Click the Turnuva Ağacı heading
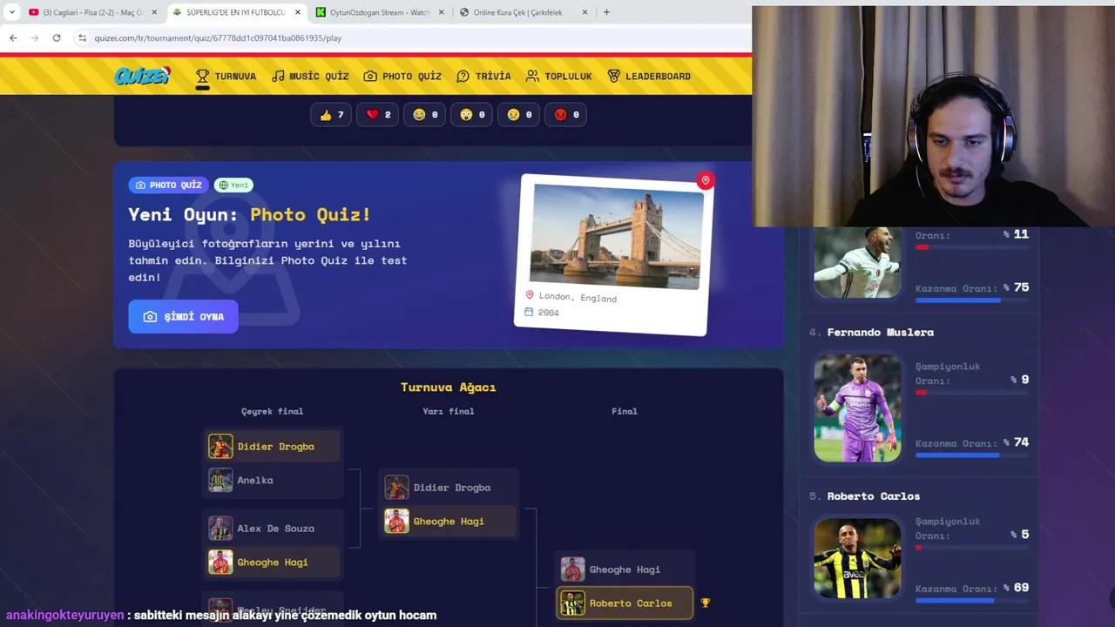The height and width of the screenshot is (627, 1115). pyautogui.click(x=448, y=387)
